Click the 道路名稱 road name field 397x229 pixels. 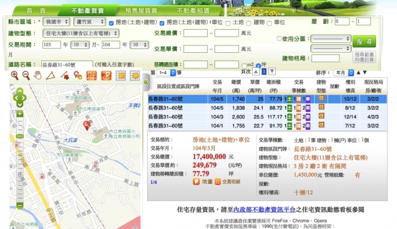67,65
